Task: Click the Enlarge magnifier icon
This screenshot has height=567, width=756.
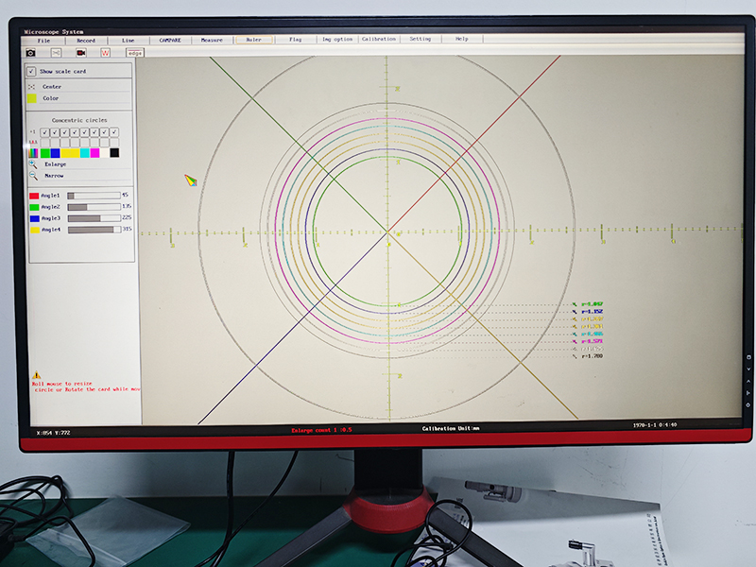Action: tap(33, 163)
